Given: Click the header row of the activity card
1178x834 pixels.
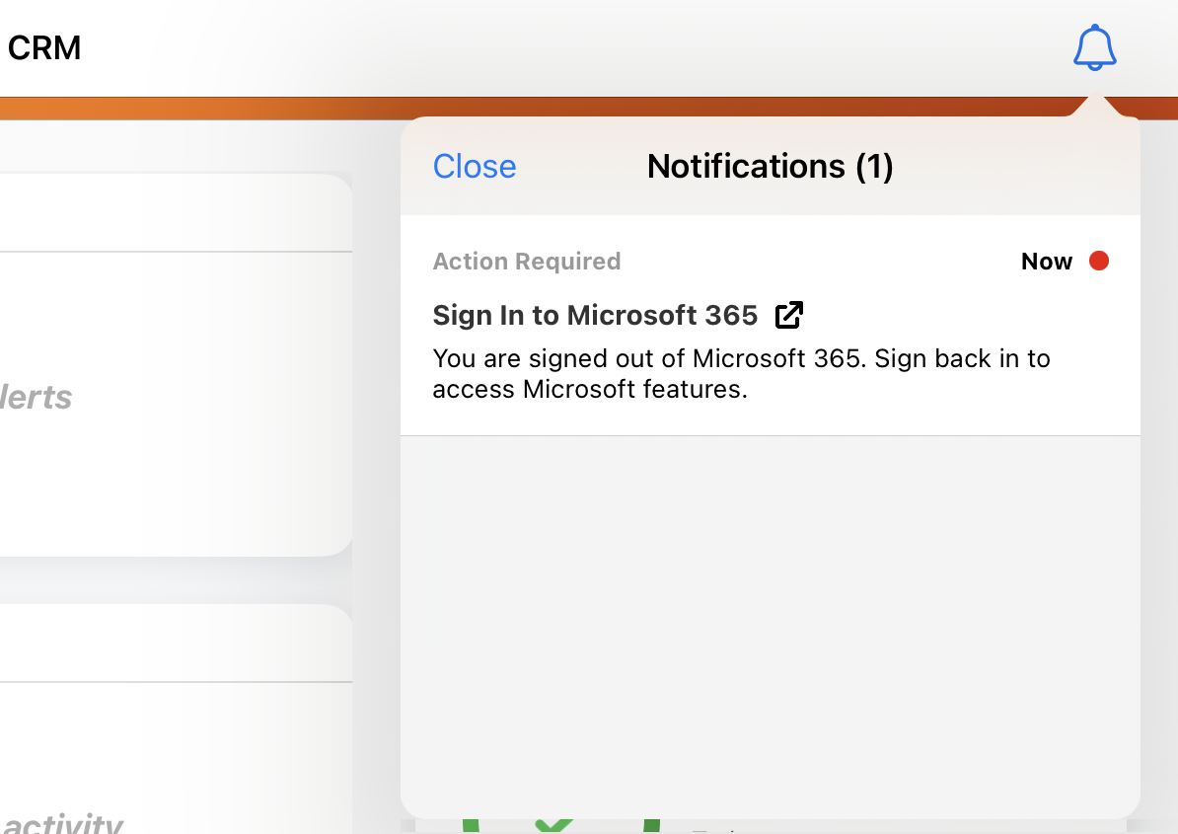Looking at the screenshot, I should [x=168, y=643].
